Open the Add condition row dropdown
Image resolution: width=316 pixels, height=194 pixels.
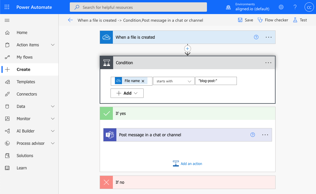127,93
